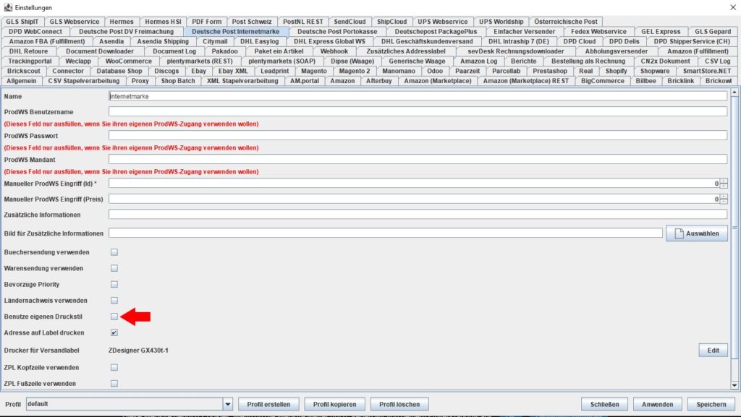This screenshot has width=741, height=417.
Task: Enable Ländernachweis verwenden checkbox
Action: coord(114,301)
